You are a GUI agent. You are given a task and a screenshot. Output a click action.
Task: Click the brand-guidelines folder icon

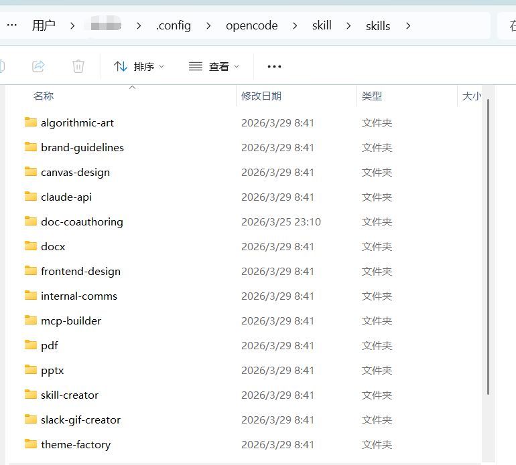point(31,147)
